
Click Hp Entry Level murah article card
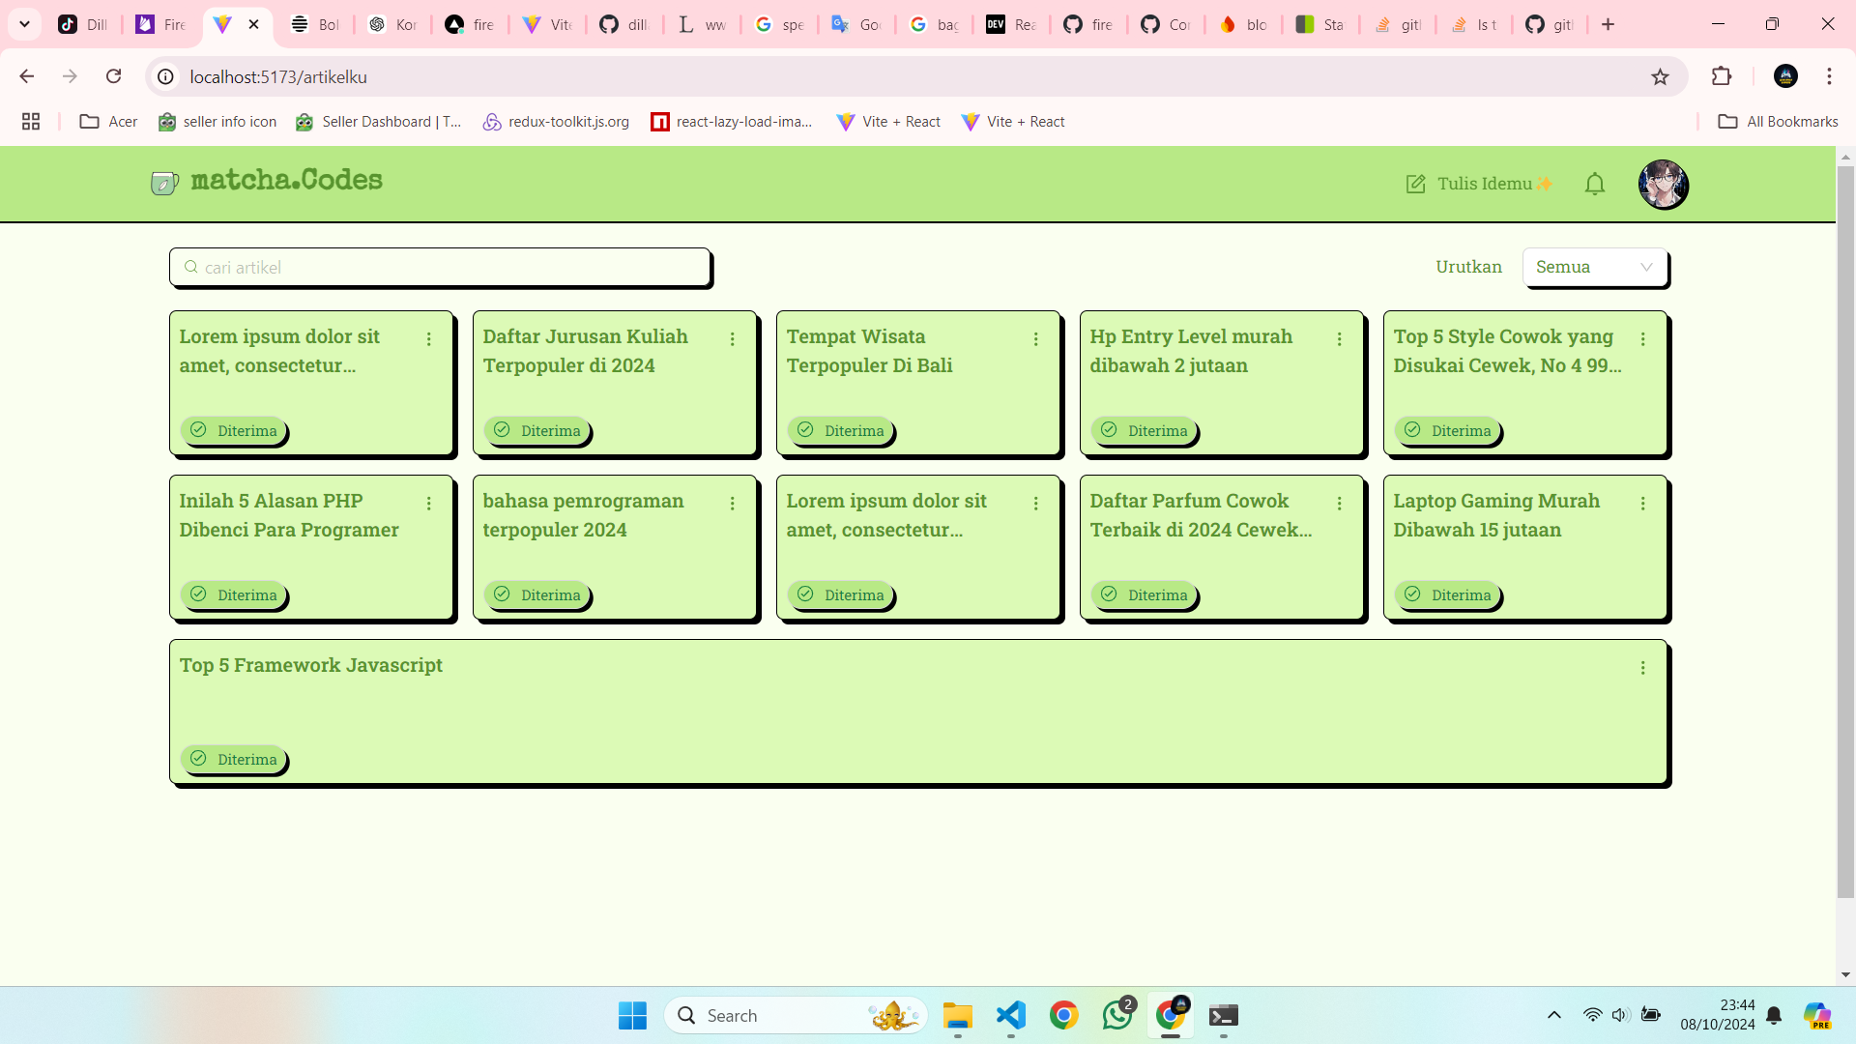tap(1220, 383)
